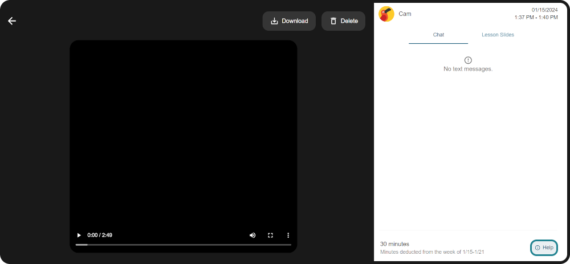Click the 01/15/2024 date label
This screenshot has height=264, width=570.
[544, 10]
